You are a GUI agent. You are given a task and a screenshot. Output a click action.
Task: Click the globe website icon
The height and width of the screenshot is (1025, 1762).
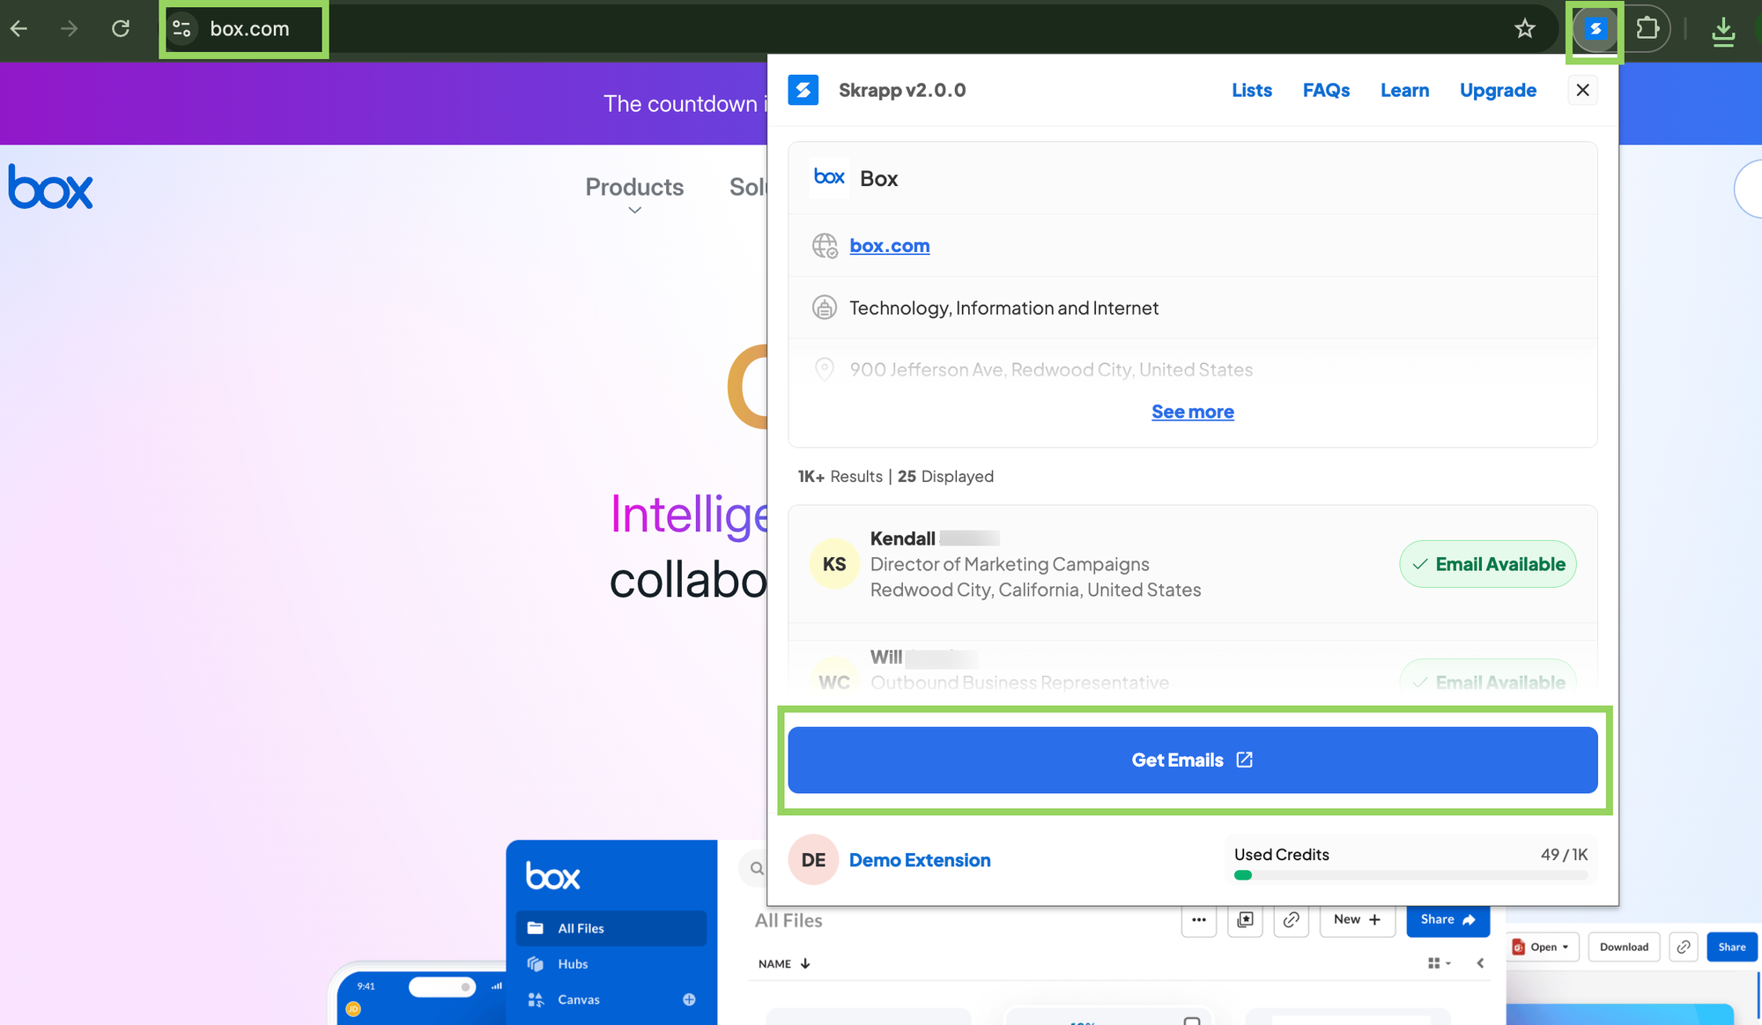point(825,246)
